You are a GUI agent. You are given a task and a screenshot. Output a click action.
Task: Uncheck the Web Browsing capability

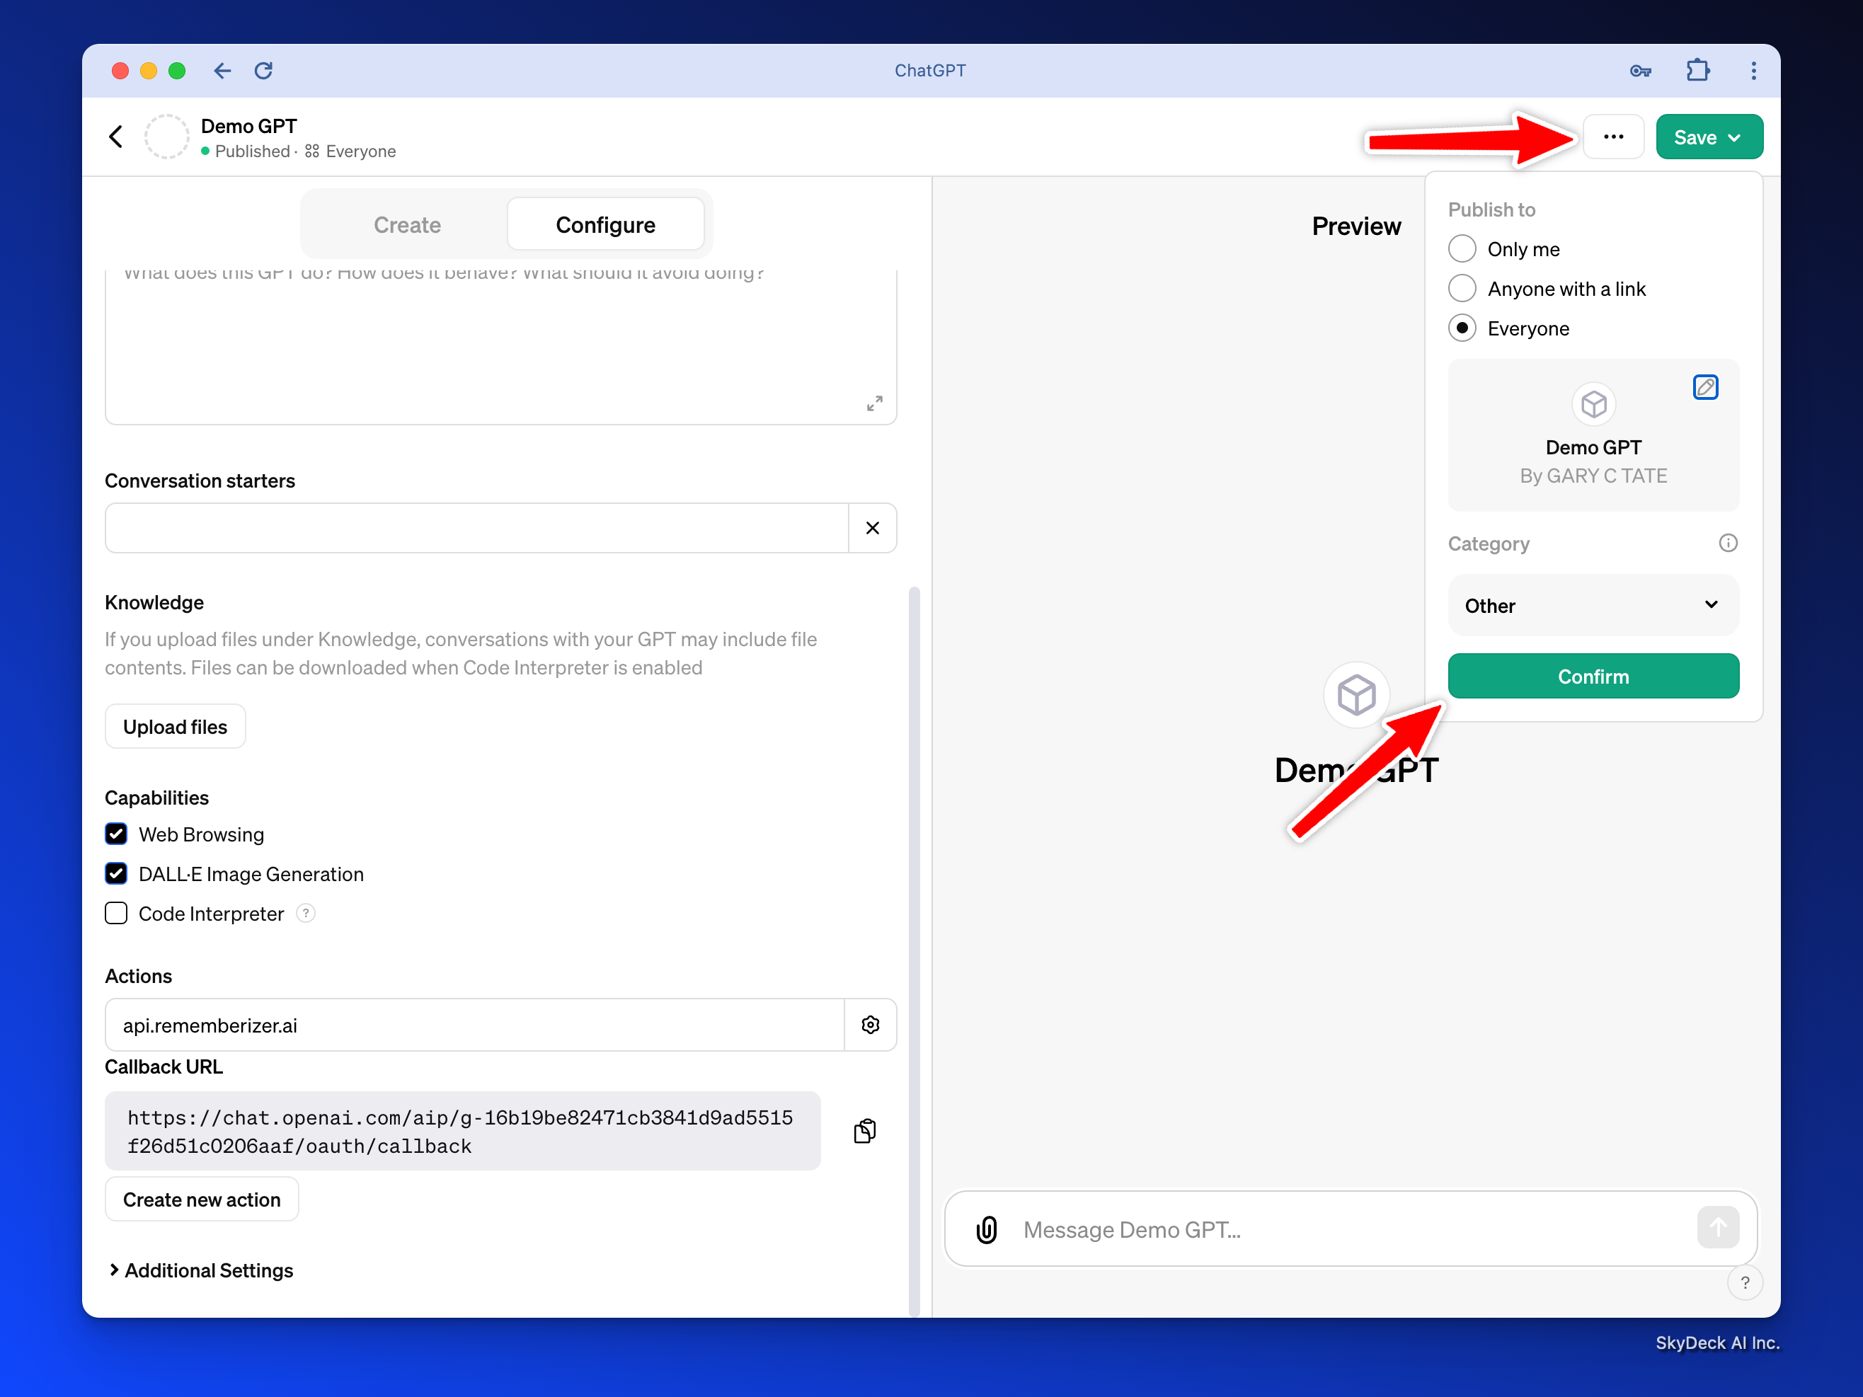116,834
